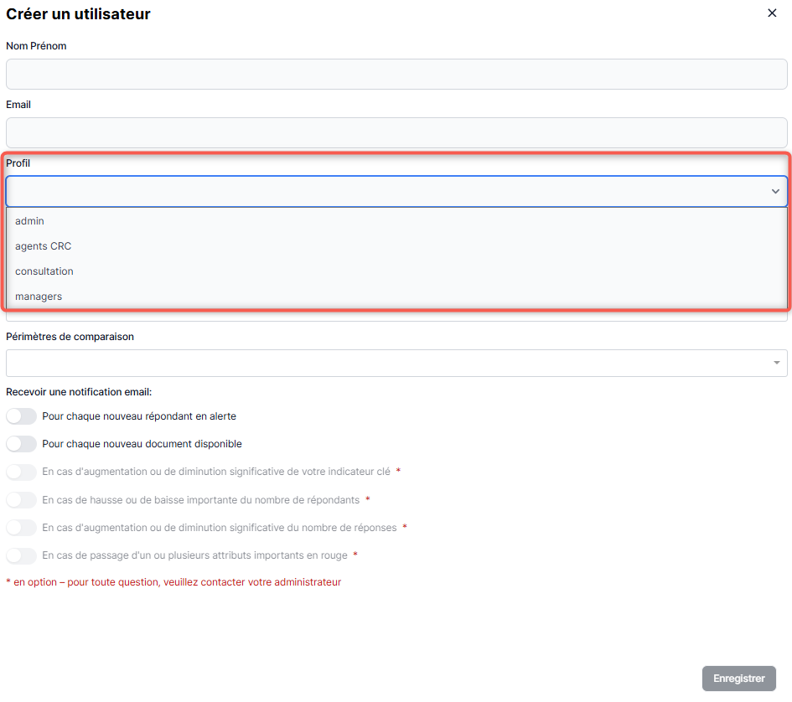Open the Périmètres de comparaison select box
The image size is (792, 702).
coord(386,364)
